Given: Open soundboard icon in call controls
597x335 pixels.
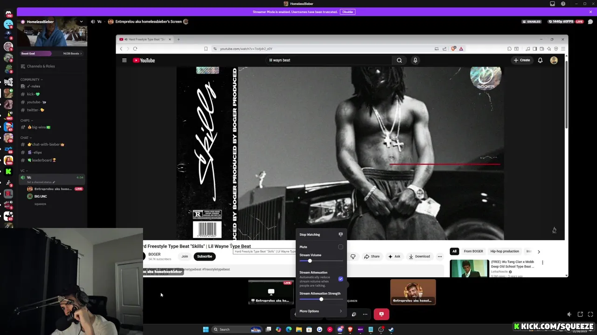Looking at the screenshot, I should click(354, 315).
